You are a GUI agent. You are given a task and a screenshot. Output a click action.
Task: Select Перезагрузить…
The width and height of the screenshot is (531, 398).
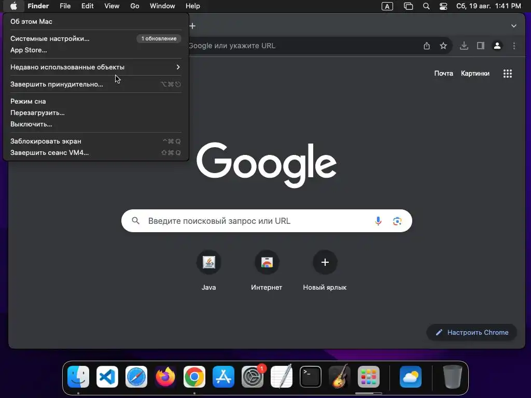point(96,112)
